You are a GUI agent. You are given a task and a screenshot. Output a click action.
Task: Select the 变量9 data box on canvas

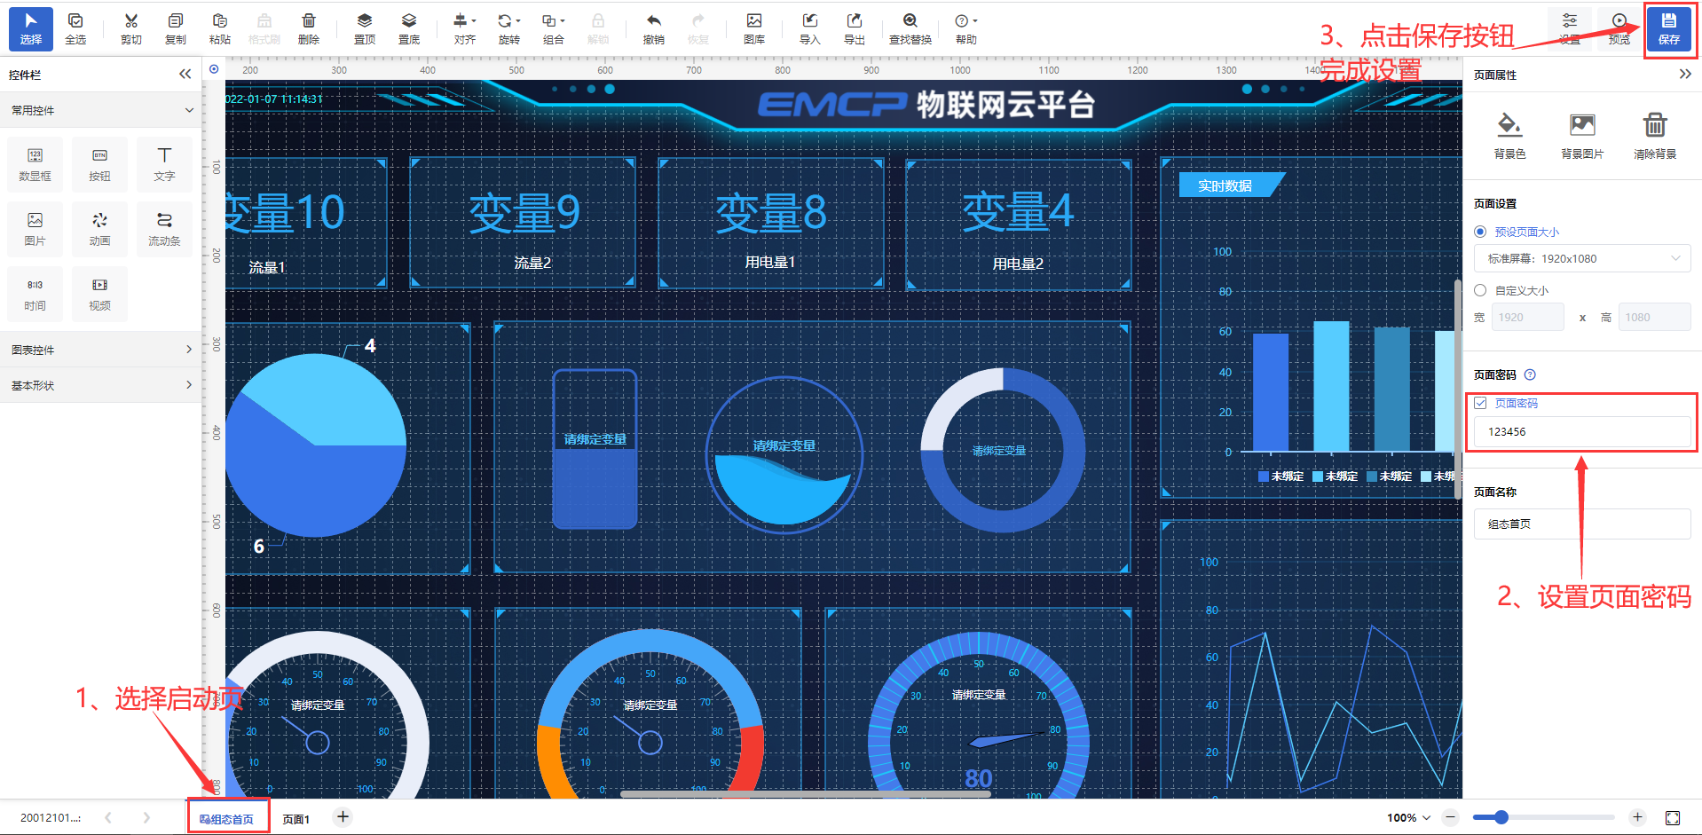(x=524, y=224)
